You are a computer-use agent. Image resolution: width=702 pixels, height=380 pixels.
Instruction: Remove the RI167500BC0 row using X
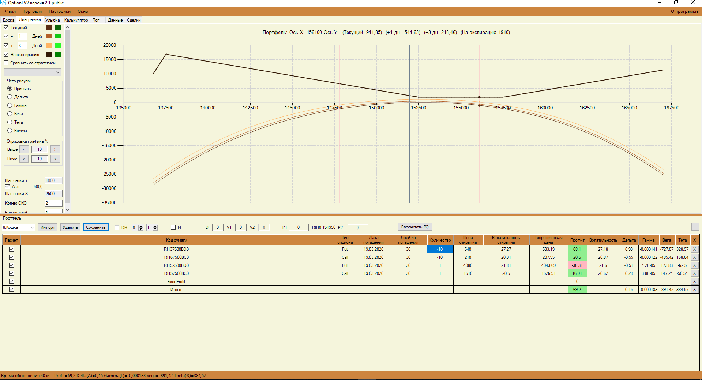pos(694,257)
